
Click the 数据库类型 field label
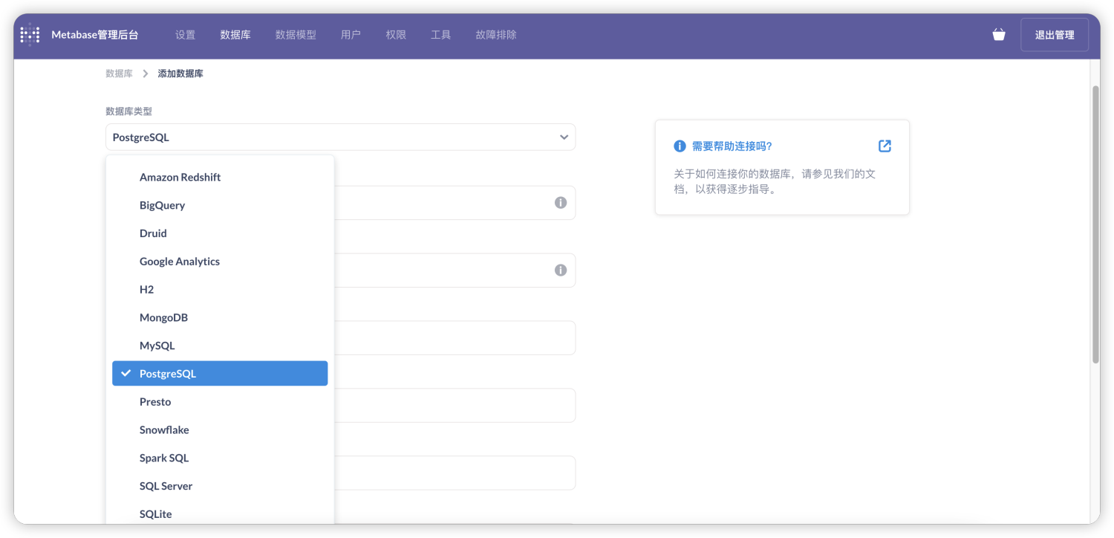coord(128,111)
